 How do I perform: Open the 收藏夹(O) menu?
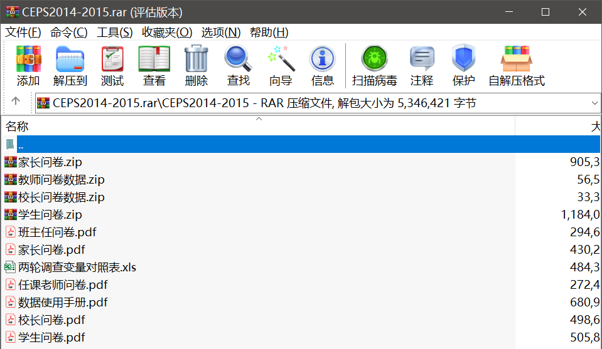coord(167,33)
